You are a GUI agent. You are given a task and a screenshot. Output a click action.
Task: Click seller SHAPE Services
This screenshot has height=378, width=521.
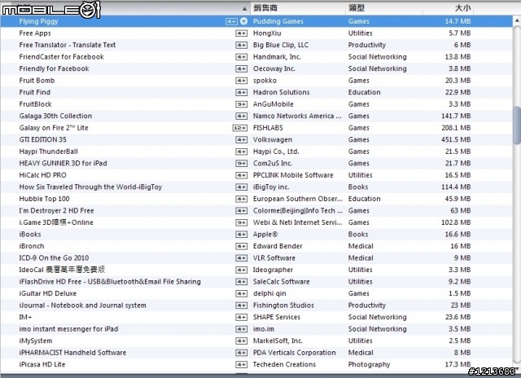coord(277,317)
